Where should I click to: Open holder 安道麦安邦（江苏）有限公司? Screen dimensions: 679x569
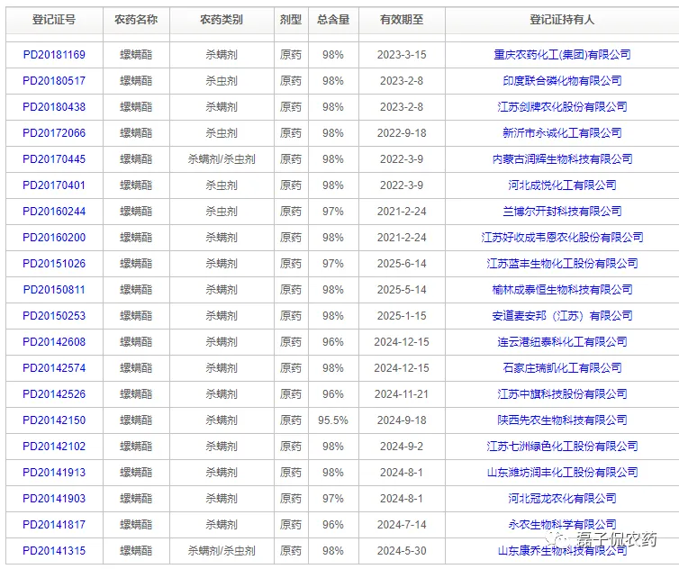tap(562, 316)
